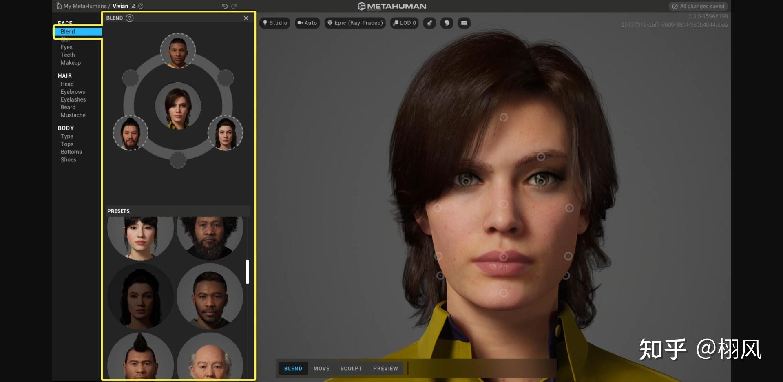Viewport: 783px width, 382px height.
Task: Show keyboard shortcuts via the keyboard icon
Action: (464, 23)
